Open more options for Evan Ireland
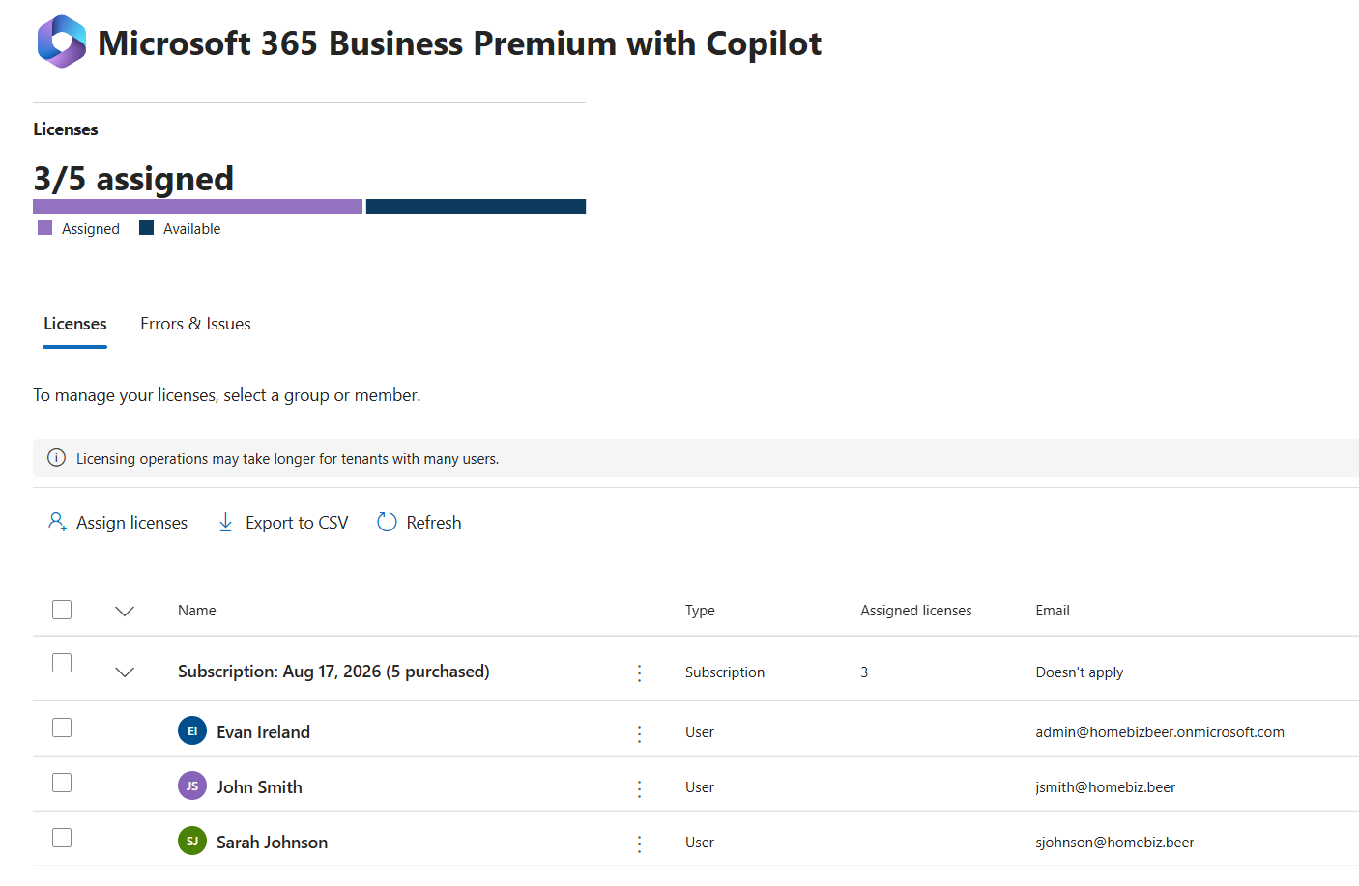The image size is (1359, 886). click(x=639, y=733)
